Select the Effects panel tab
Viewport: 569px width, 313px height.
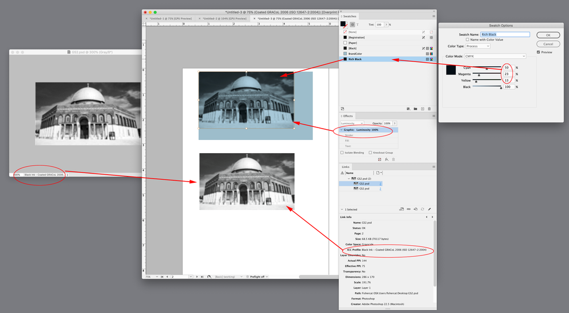pyautogui.click(x=347, y=116)
